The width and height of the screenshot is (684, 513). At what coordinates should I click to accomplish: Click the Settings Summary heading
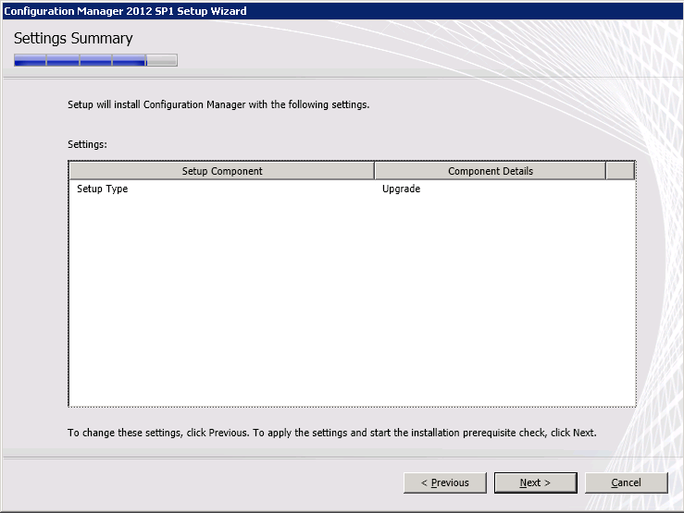point(73,39)
